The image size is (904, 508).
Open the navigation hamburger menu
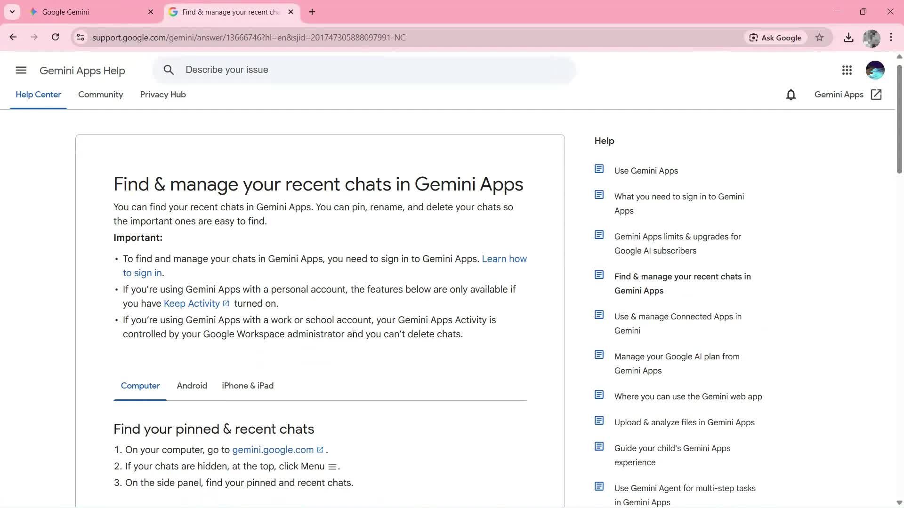tap(21, 70)
